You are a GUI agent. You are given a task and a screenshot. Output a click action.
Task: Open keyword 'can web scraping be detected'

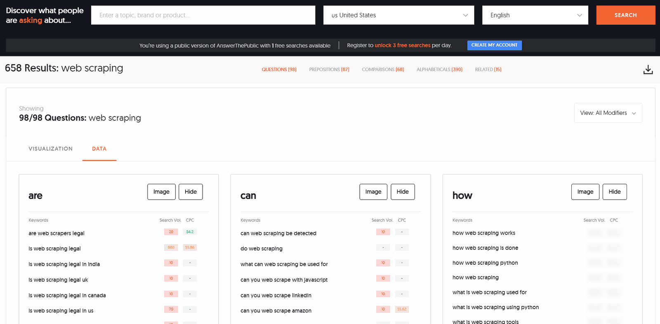click(x=278, y=233)
